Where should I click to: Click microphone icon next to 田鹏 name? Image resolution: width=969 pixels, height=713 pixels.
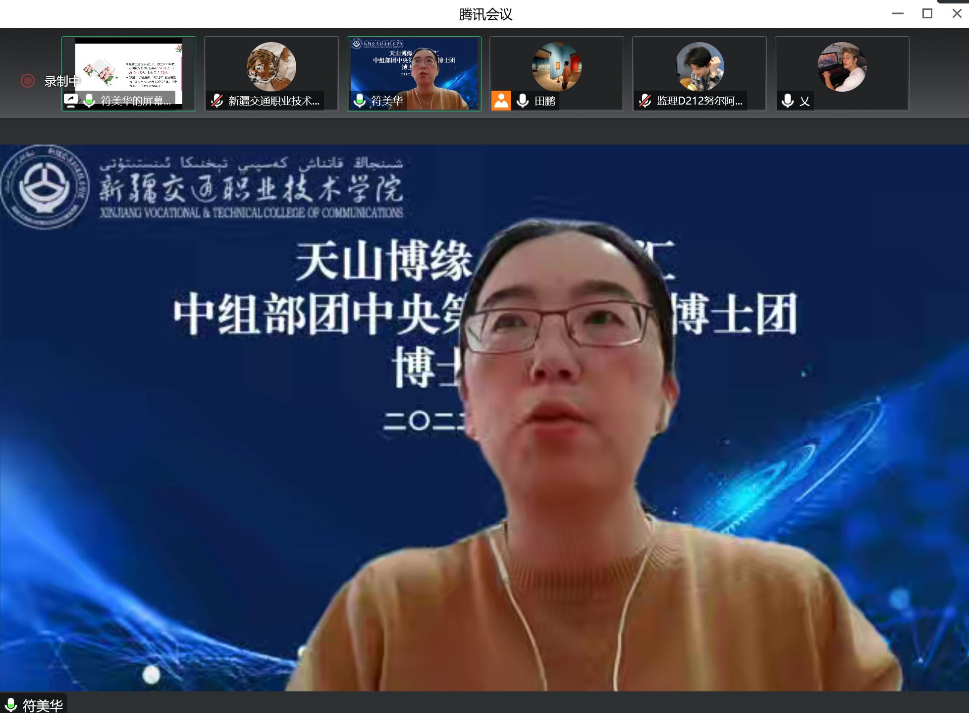click(x=523, y=101)
